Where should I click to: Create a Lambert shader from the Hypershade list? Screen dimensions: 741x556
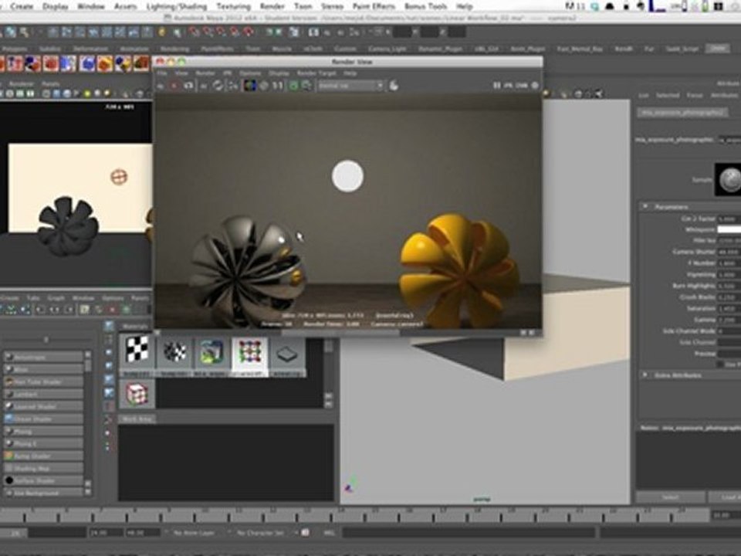coord(43,395)
